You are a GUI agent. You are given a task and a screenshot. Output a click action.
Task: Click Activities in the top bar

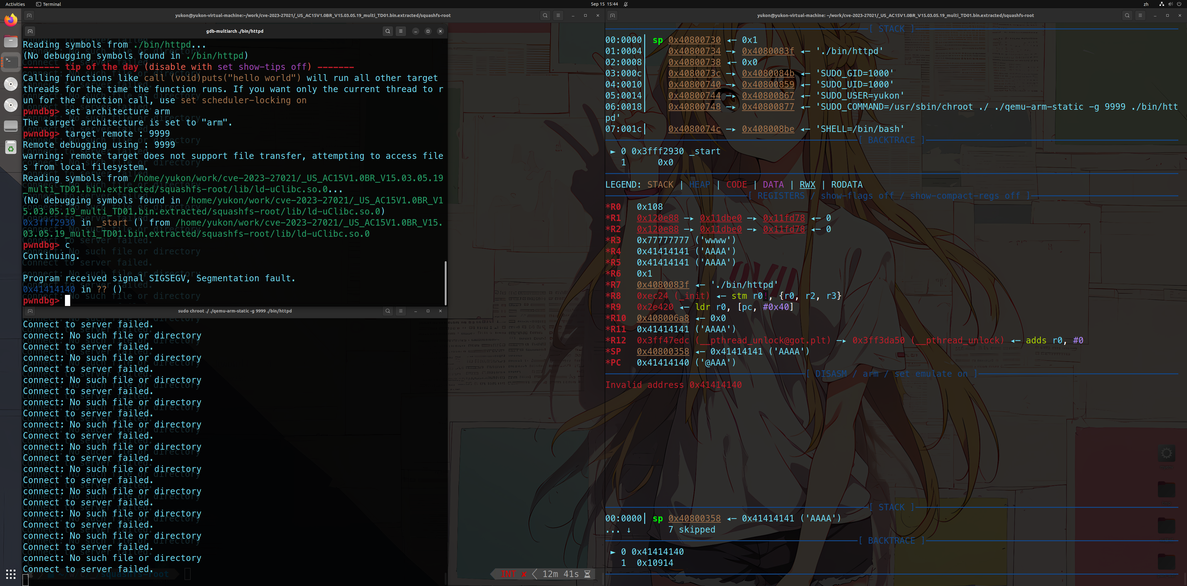pos(15,4)
